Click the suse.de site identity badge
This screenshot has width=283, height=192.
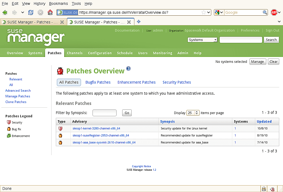tap(68, 12)
